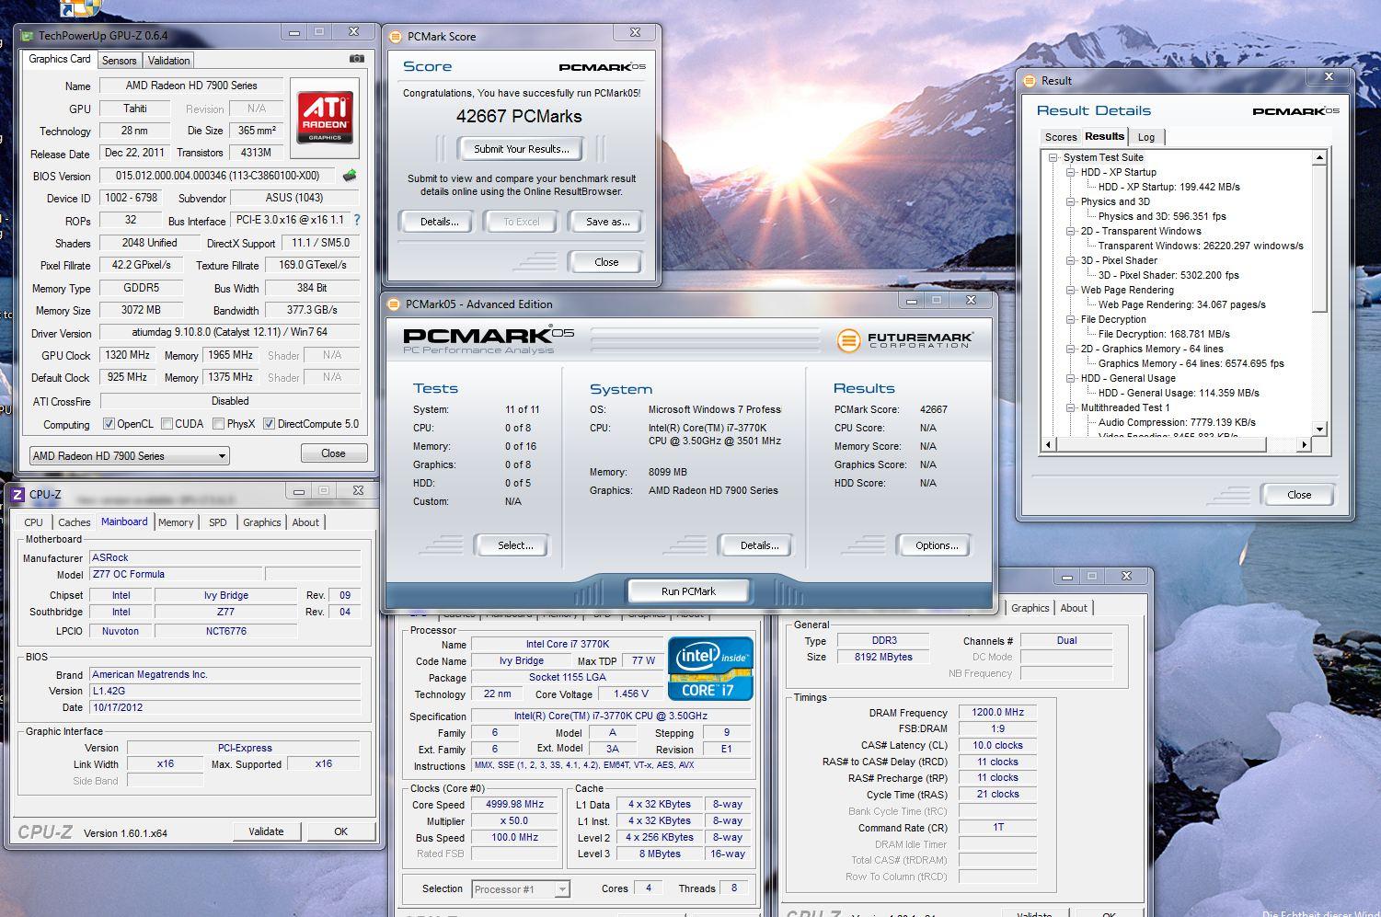
Task: Click Close in the PCMark Score window
Action: 606,262
